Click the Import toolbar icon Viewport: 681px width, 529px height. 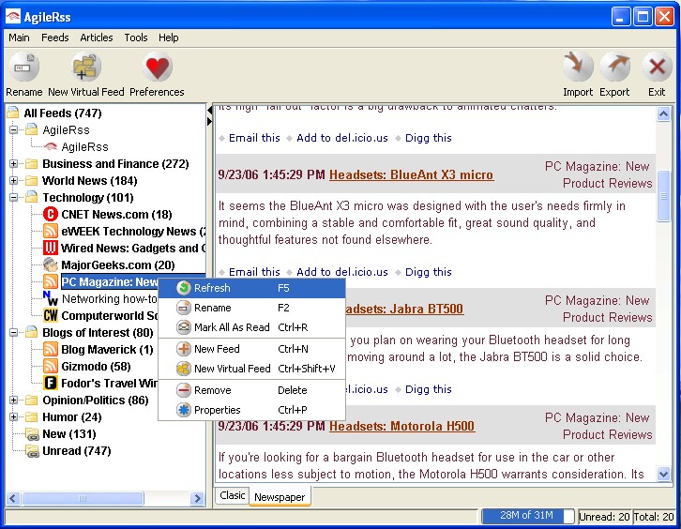click(578, 68)
